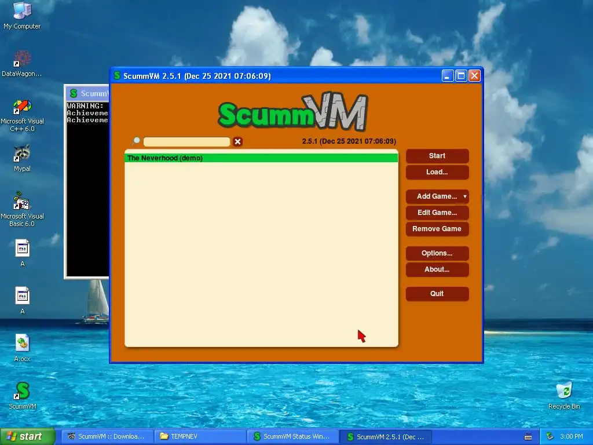
Task: Open the Options... dialog
Action: click(437, 253)
